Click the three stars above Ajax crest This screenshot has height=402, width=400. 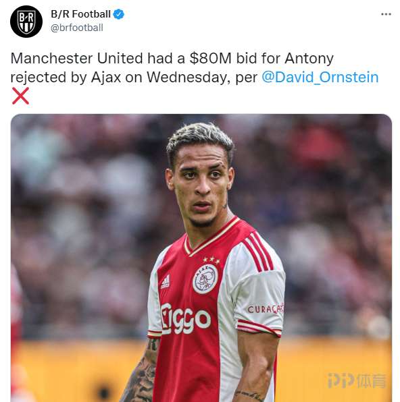point(211,260)
